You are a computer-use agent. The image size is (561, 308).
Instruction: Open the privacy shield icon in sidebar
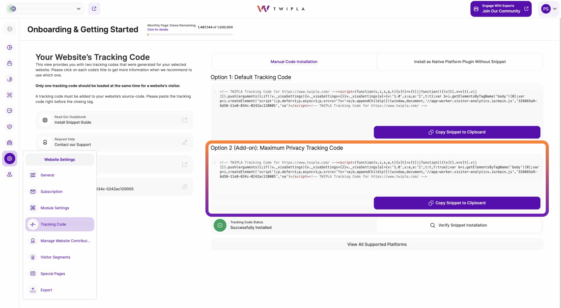click(x=10, y=127)
